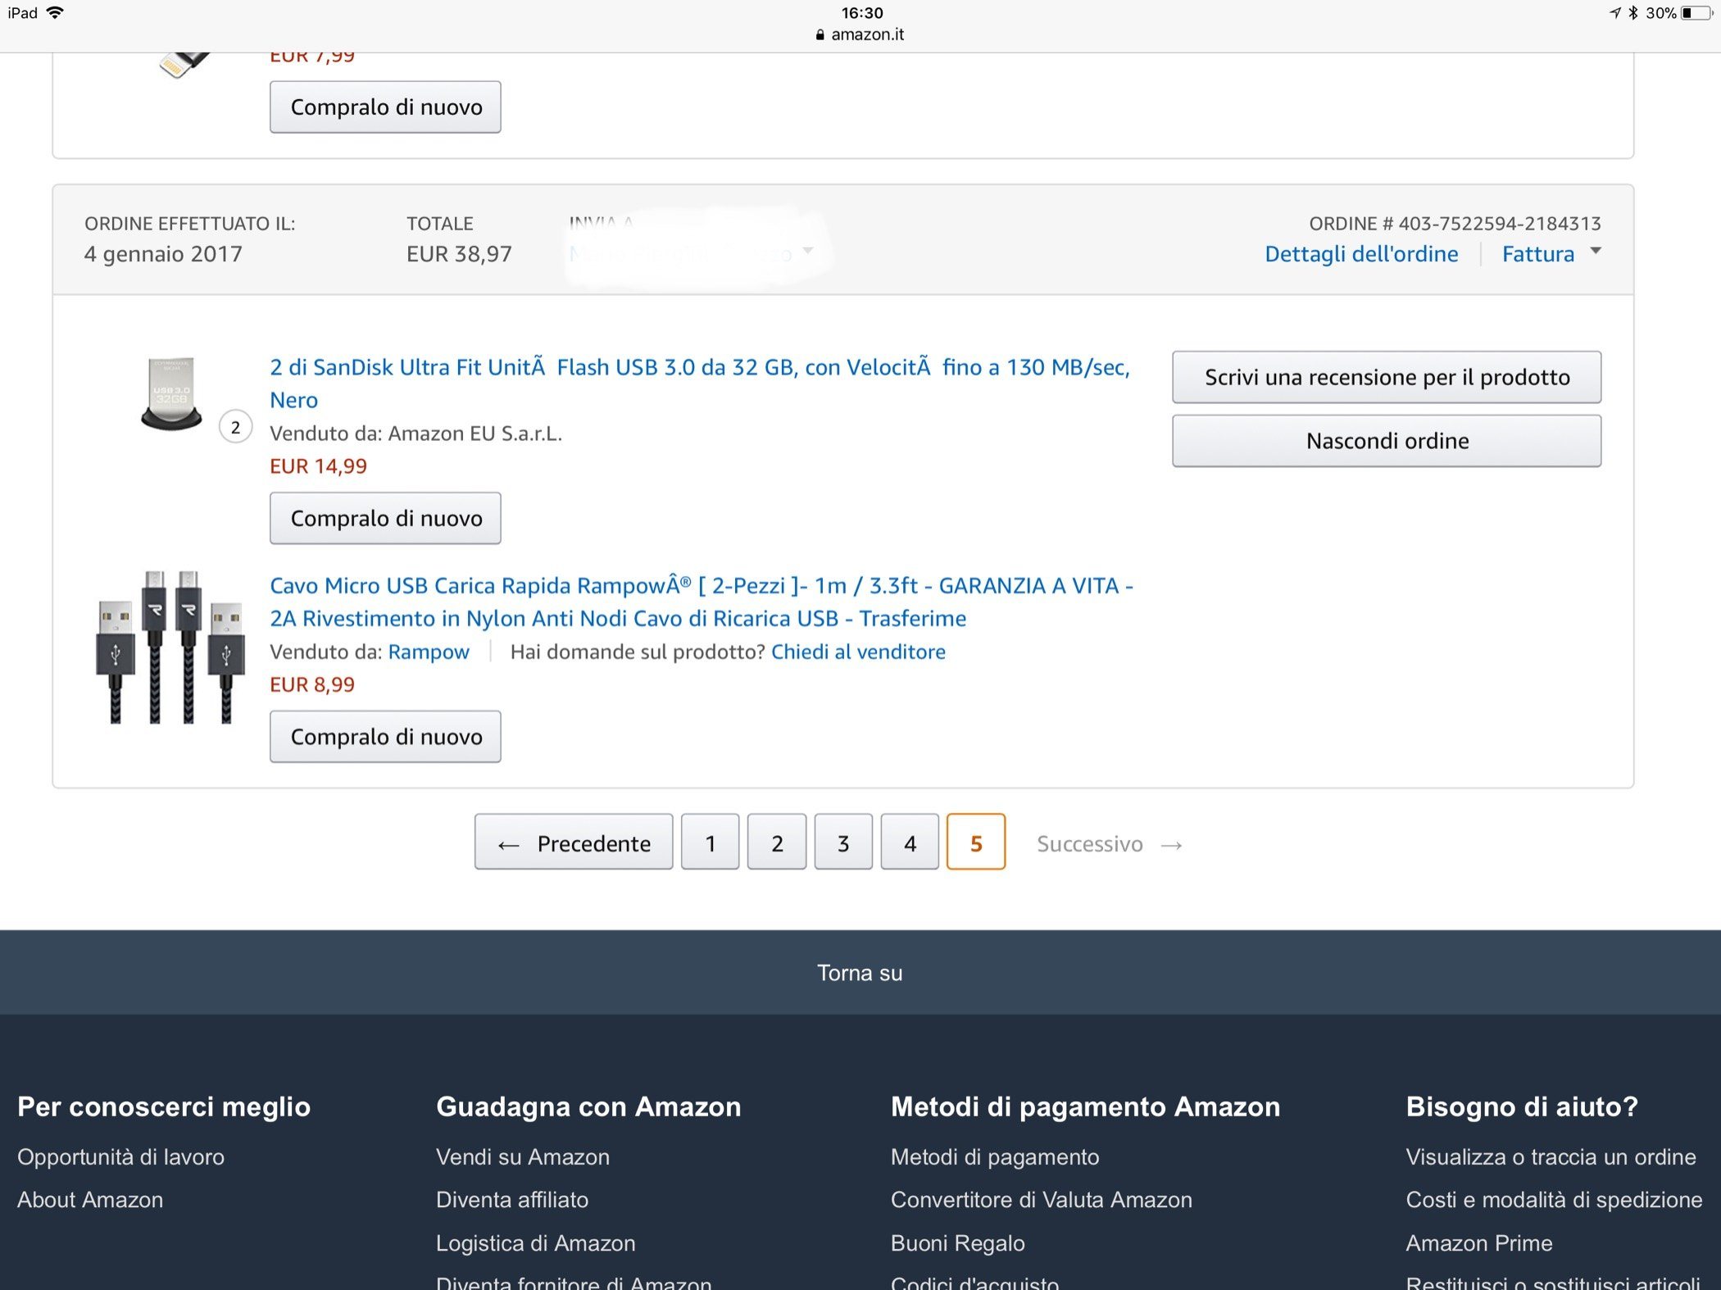Viewport: 1721px width, 1290px height.
Task: Click the quantity badge 2 on SanDisk item
Action: [235, 427]
